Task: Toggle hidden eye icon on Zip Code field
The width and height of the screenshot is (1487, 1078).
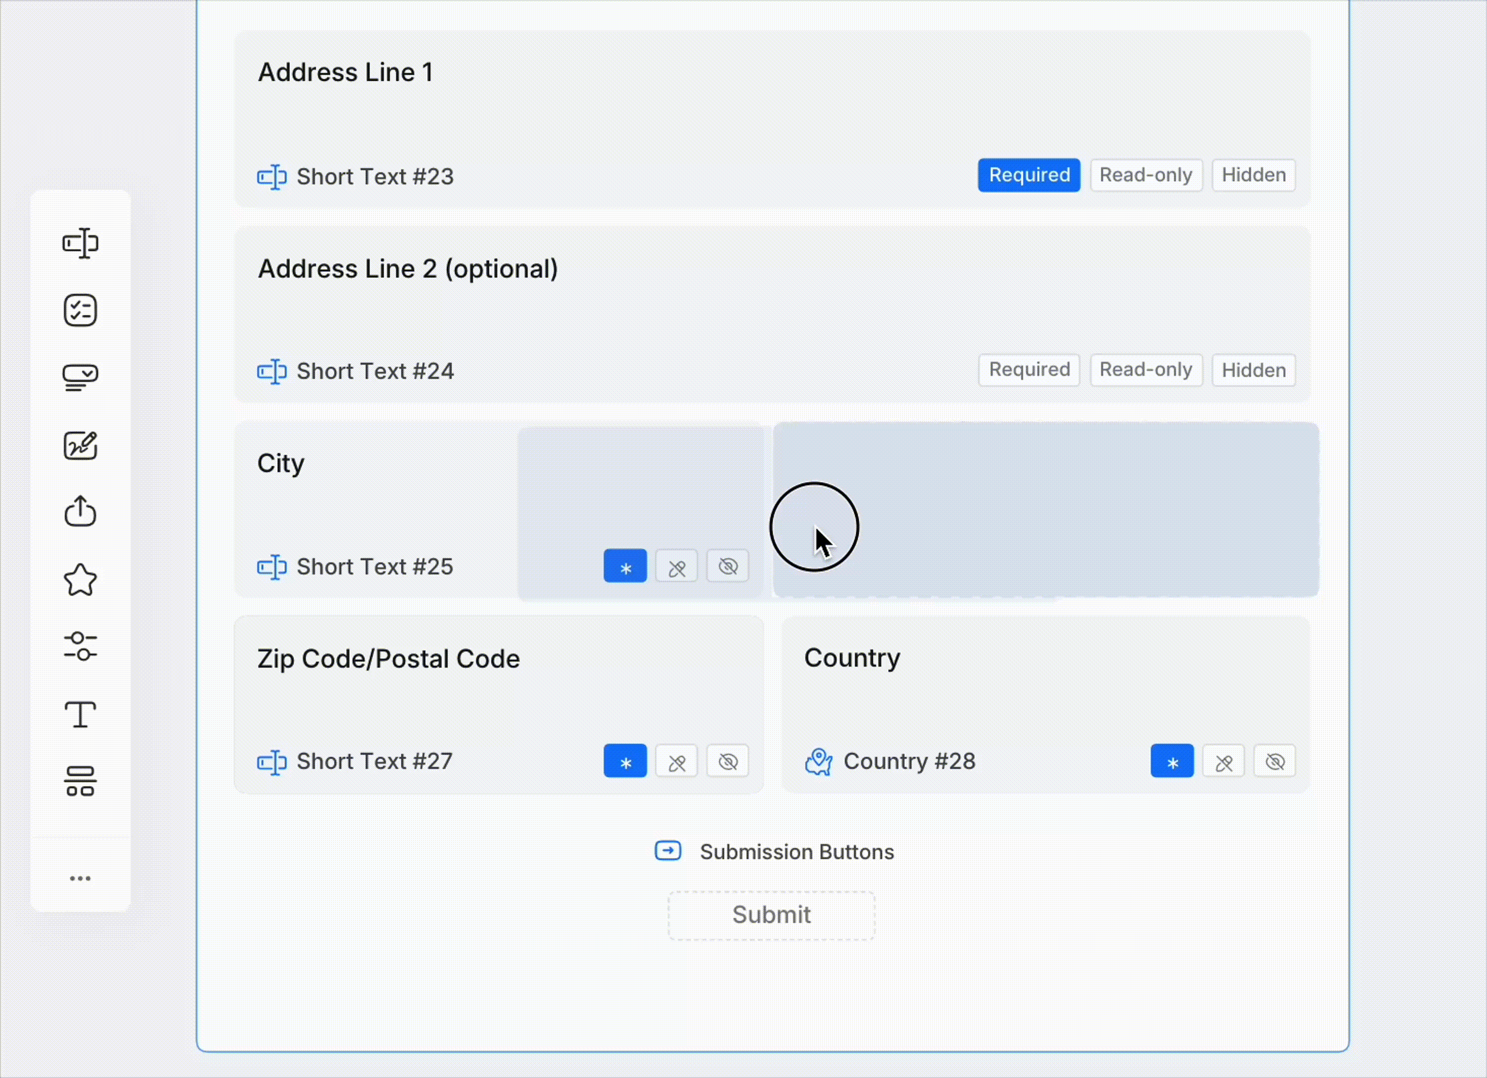Action: (728, 761)
